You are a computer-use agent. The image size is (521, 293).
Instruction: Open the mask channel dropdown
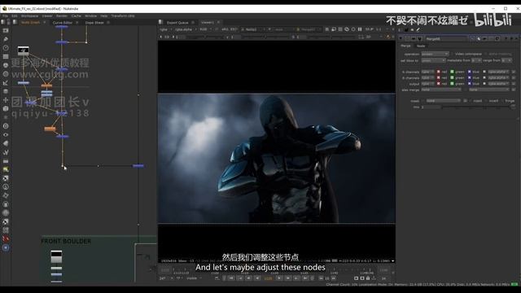[x=443, y=101]
